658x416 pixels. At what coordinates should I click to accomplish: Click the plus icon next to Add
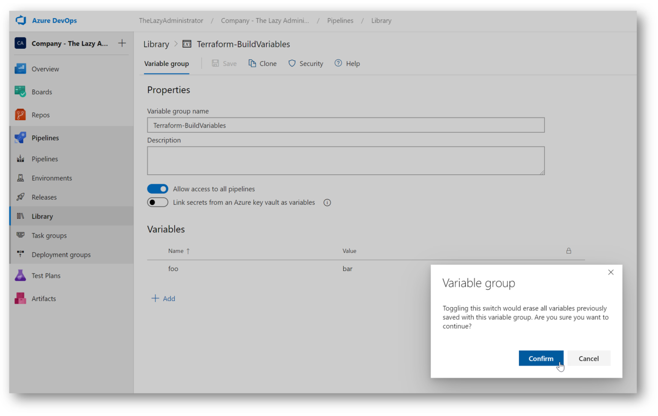click(155, 298)
